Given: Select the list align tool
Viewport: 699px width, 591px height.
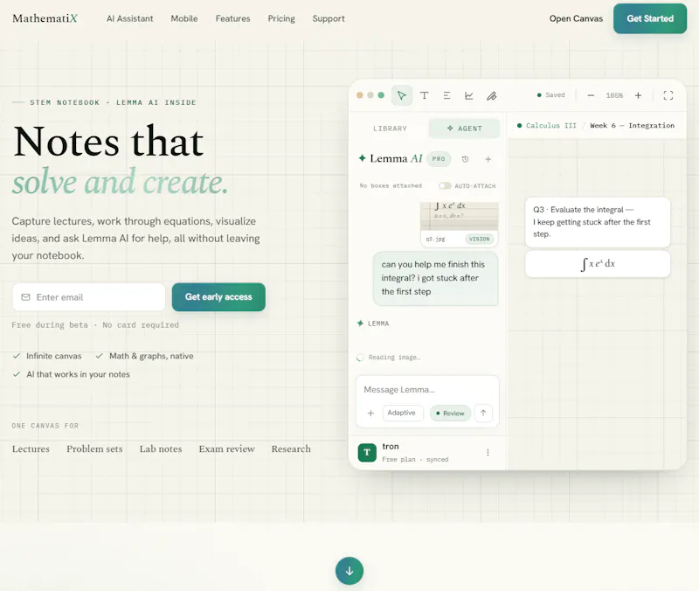Looking at the screenshot, I should (x=446, y=95).
